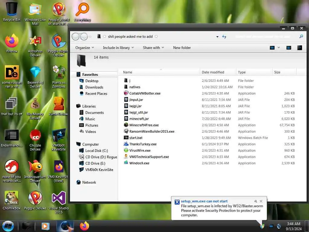The height and width of the screenshot is (232, 309).
Task: Click the change view icon button
Action: [272, 48]
